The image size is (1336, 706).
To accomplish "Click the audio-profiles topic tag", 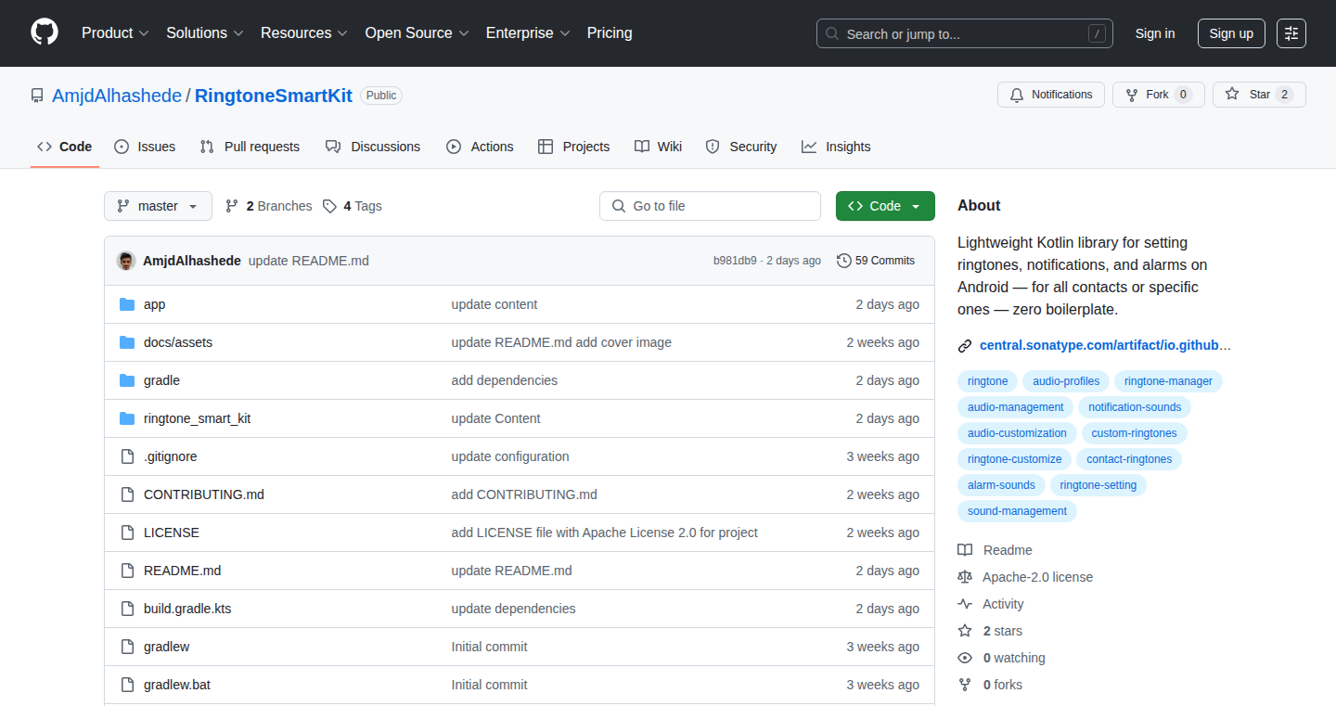I will tap(1066, 381).
